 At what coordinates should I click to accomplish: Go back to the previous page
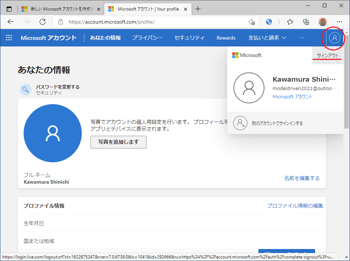11,22
